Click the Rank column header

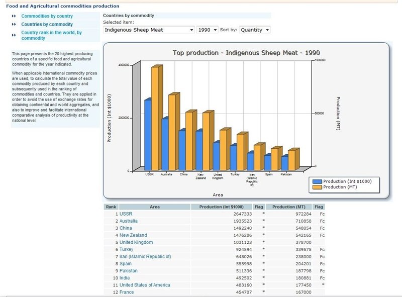coord(111,207)
